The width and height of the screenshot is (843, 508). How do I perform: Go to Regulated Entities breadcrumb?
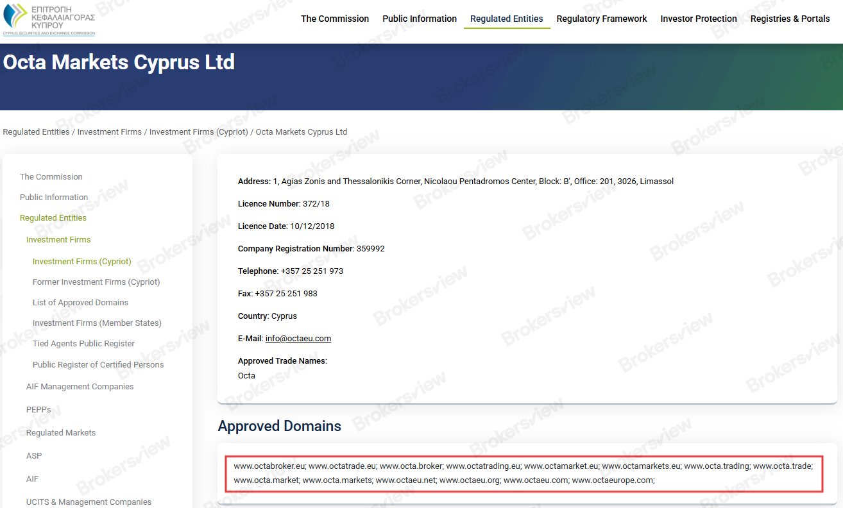[36, 132]
